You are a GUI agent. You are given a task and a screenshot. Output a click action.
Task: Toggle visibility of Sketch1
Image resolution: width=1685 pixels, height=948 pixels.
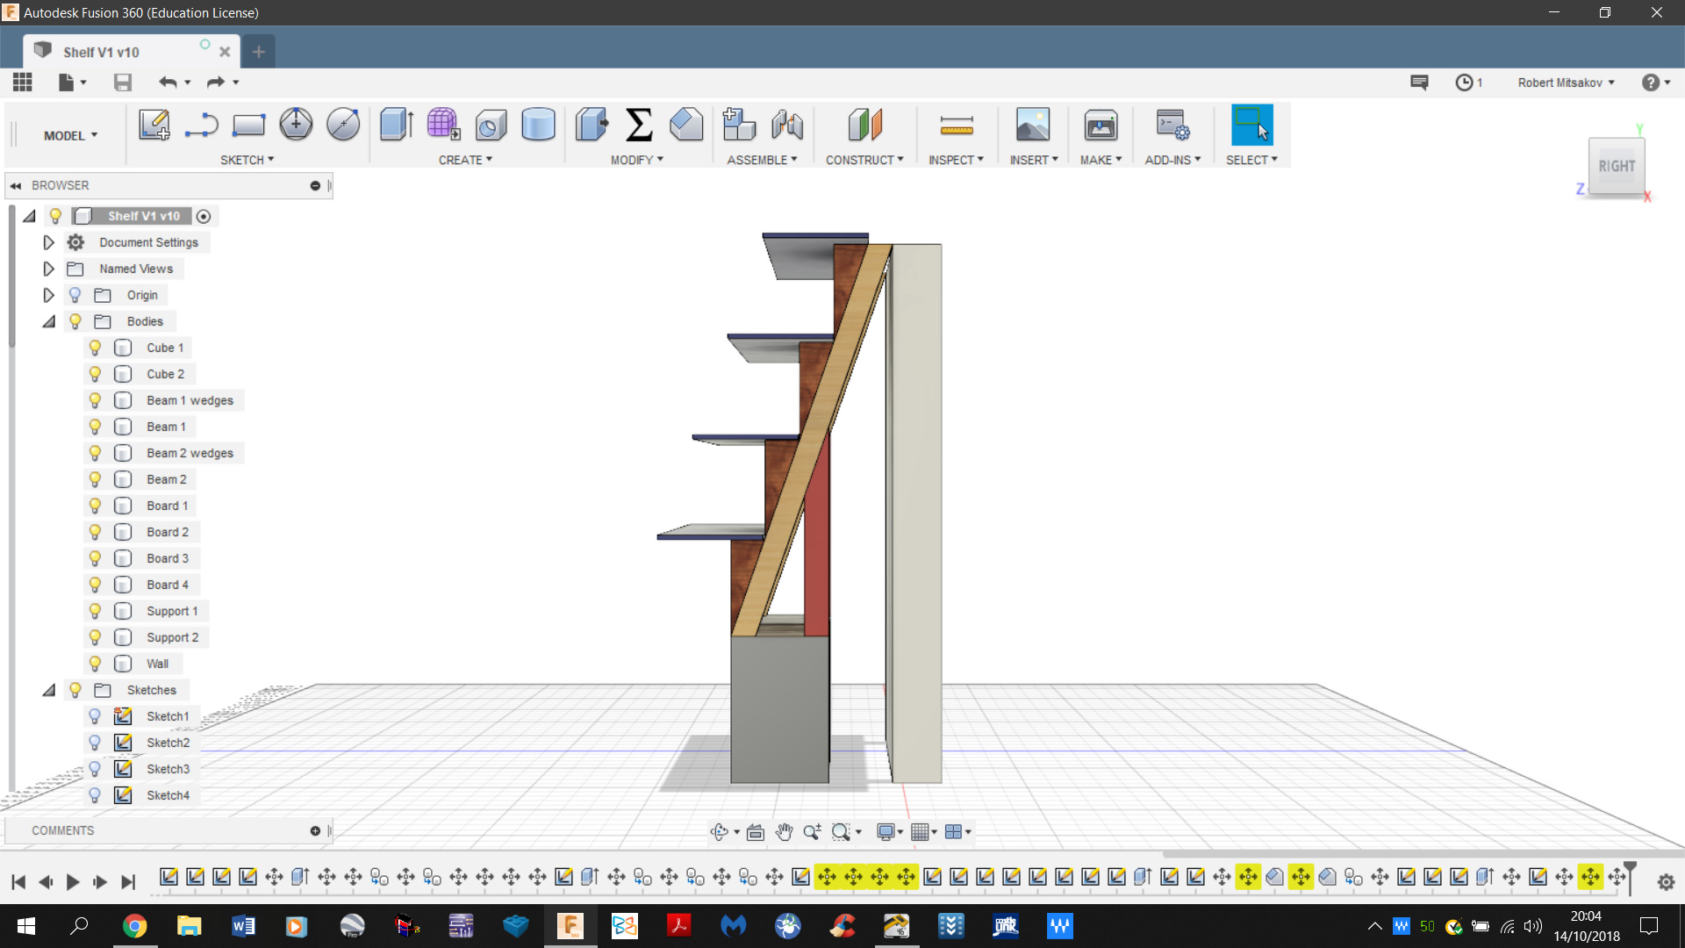pyautogui.click(x=95, y=716)
